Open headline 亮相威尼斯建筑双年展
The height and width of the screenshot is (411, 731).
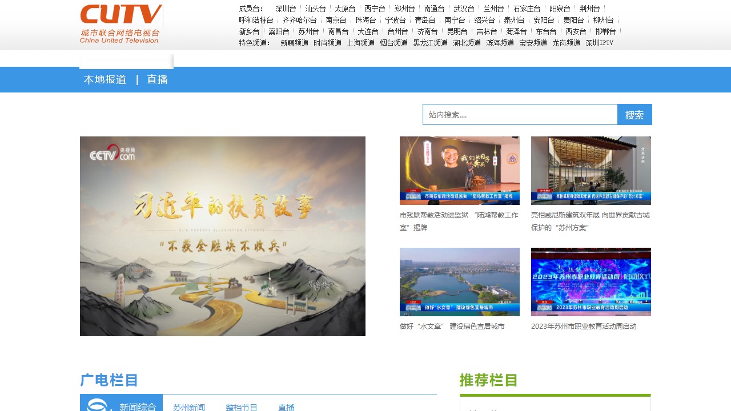coord(591,221)
